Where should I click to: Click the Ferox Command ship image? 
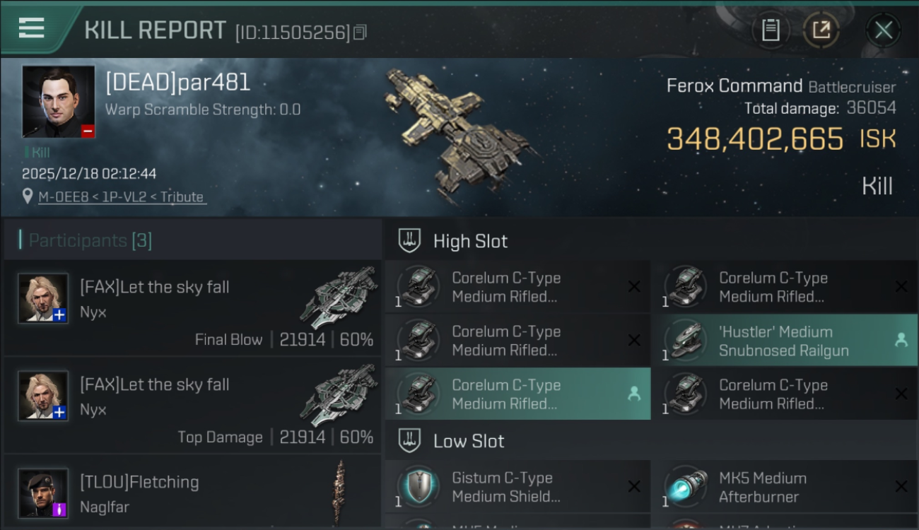pos(459,136)
